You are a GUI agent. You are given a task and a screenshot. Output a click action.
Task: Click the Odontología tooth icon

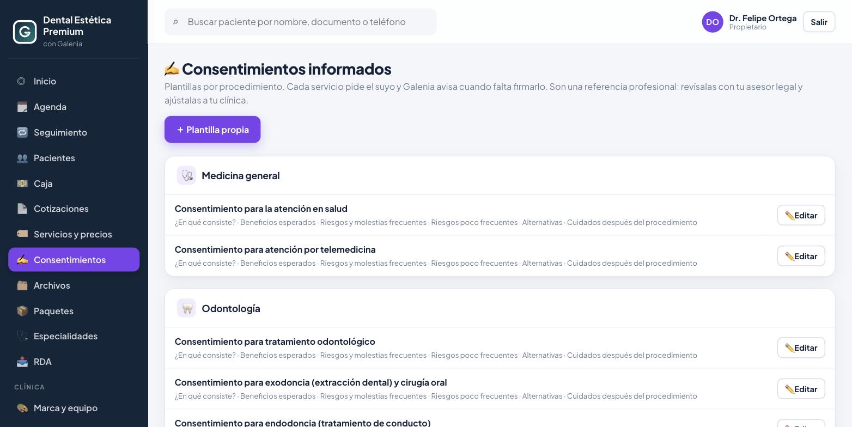click(x=186, y=308)
